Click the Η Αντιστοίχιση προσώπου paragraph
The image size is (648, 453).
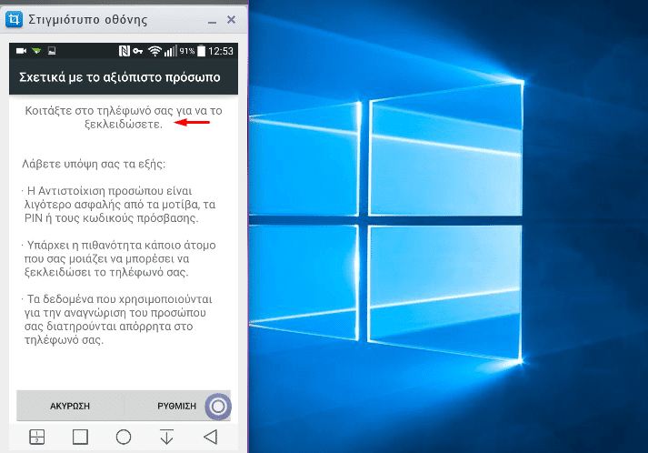119,205
